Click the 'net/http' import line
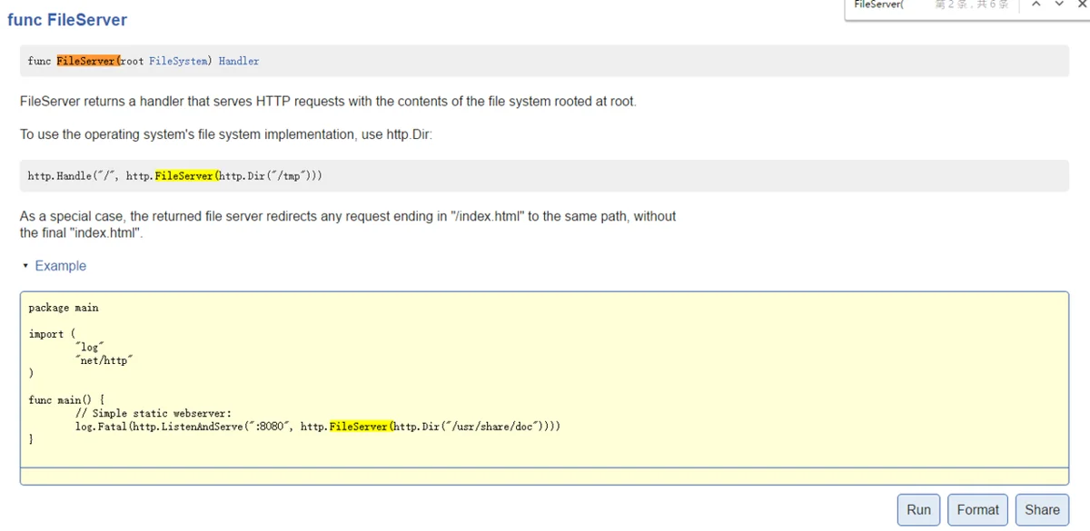The image size is (1090, 531). 104,360
